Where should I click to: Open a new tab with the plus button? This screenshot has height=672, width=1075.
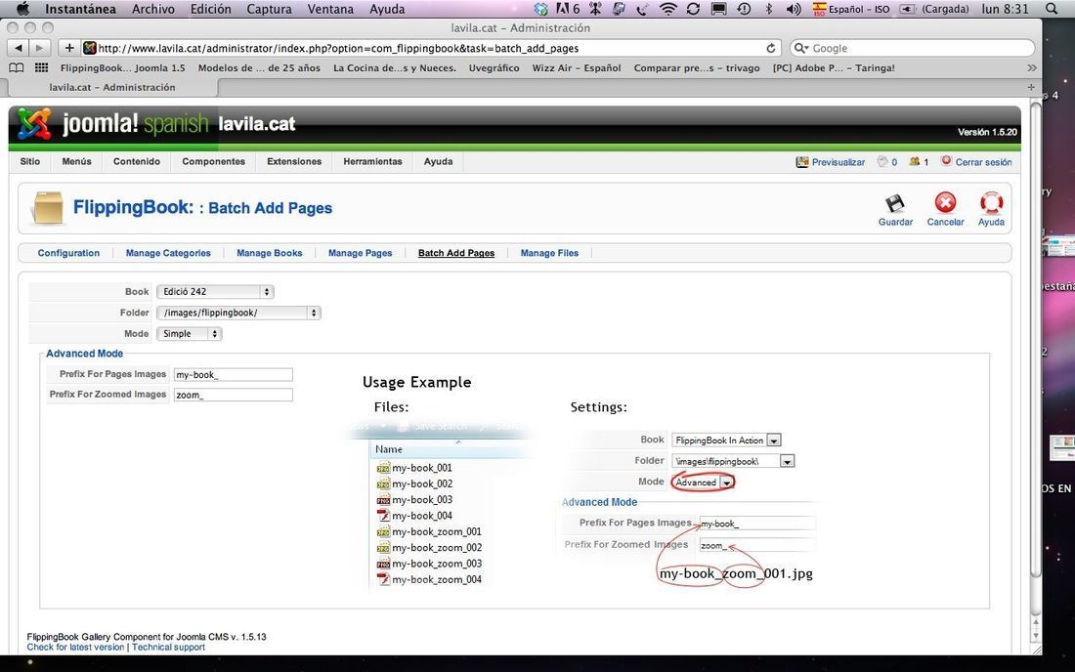[1030, 87]
